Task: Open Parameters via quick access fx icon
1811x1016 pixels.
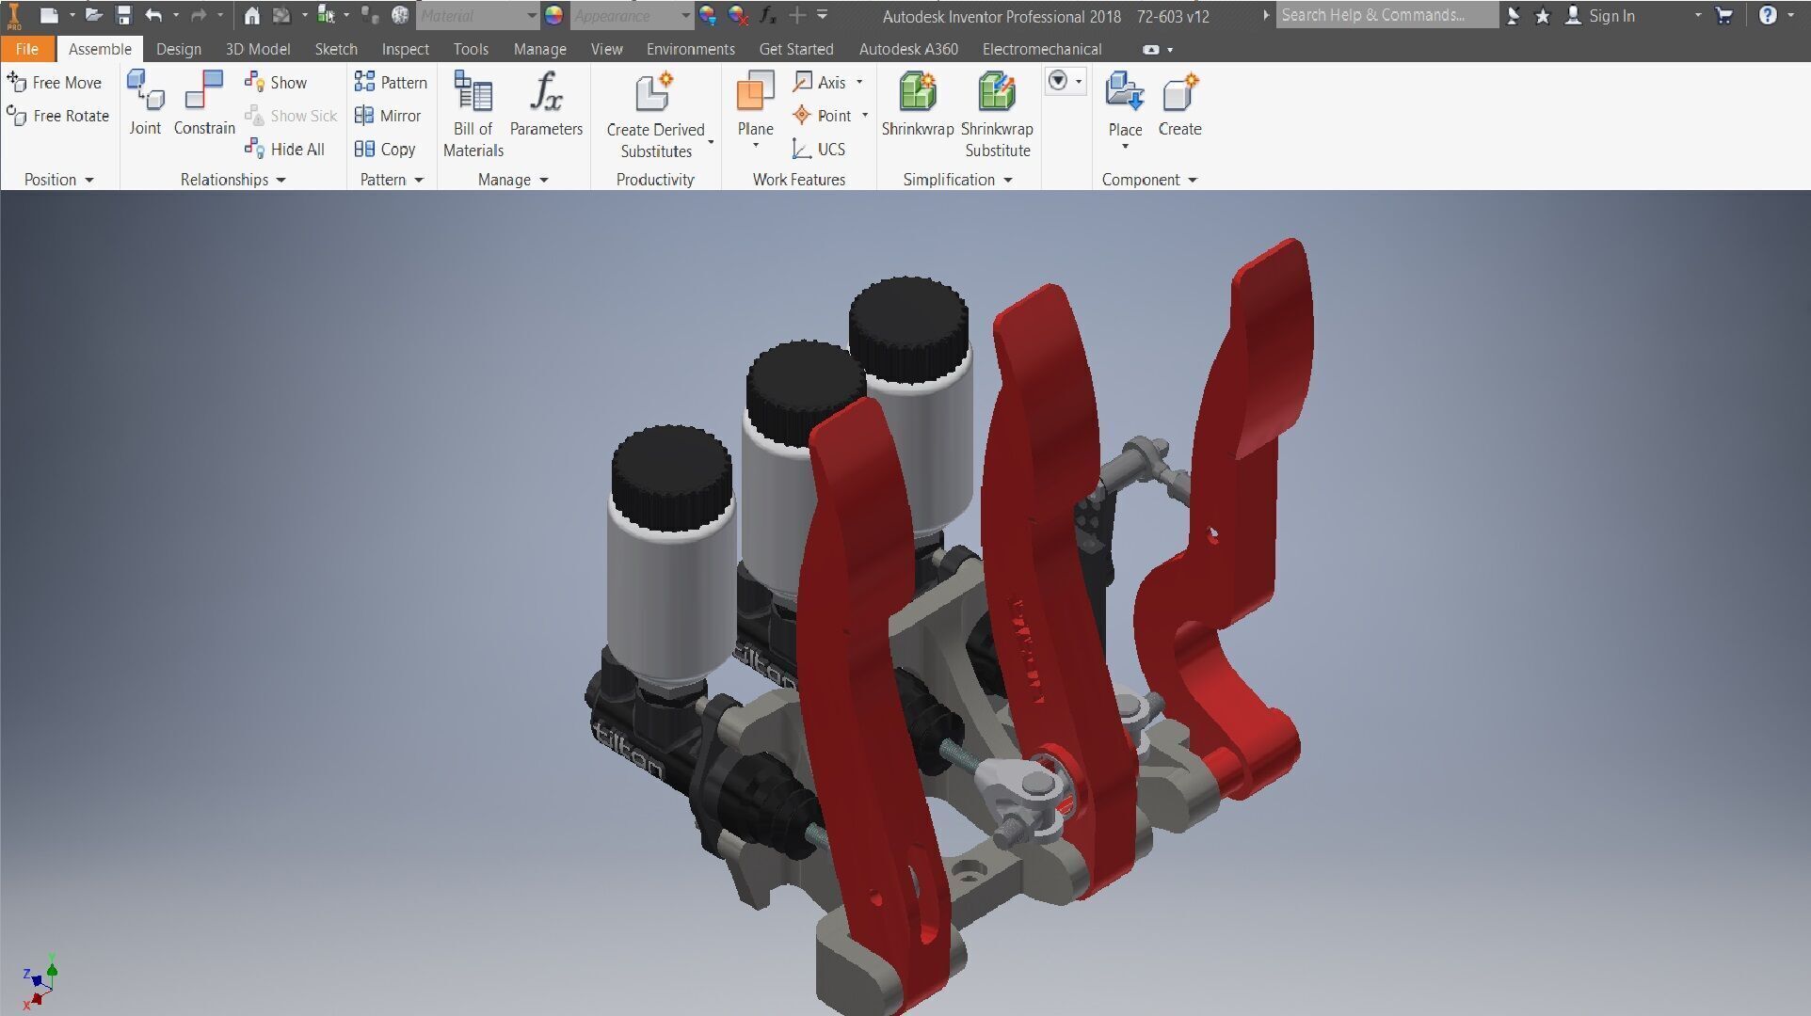Action: (x=768, y=15)
